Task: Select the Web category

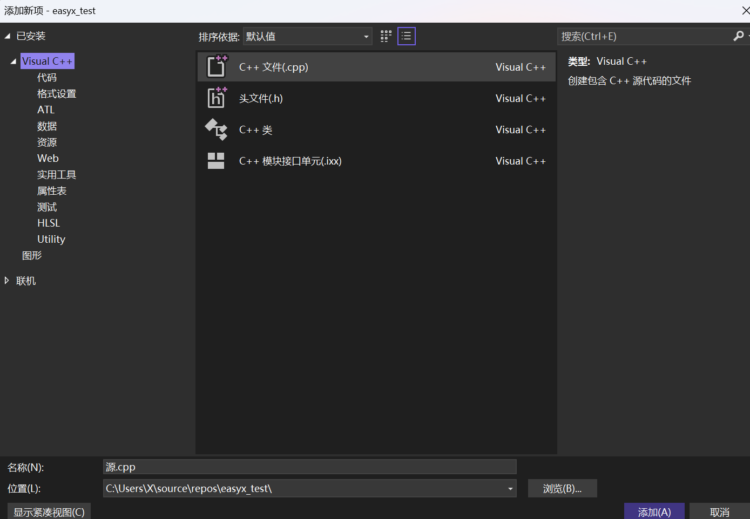Action: [x=48, y=158]
